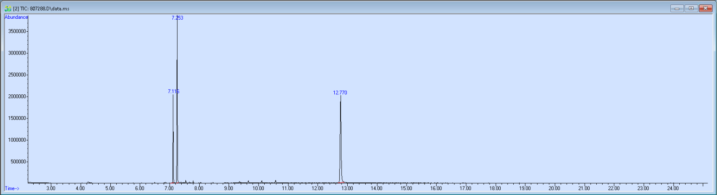This screenshot has height=195, width=717.
Task: Select the peak label 12.770
Action: (x=340, y=93)
